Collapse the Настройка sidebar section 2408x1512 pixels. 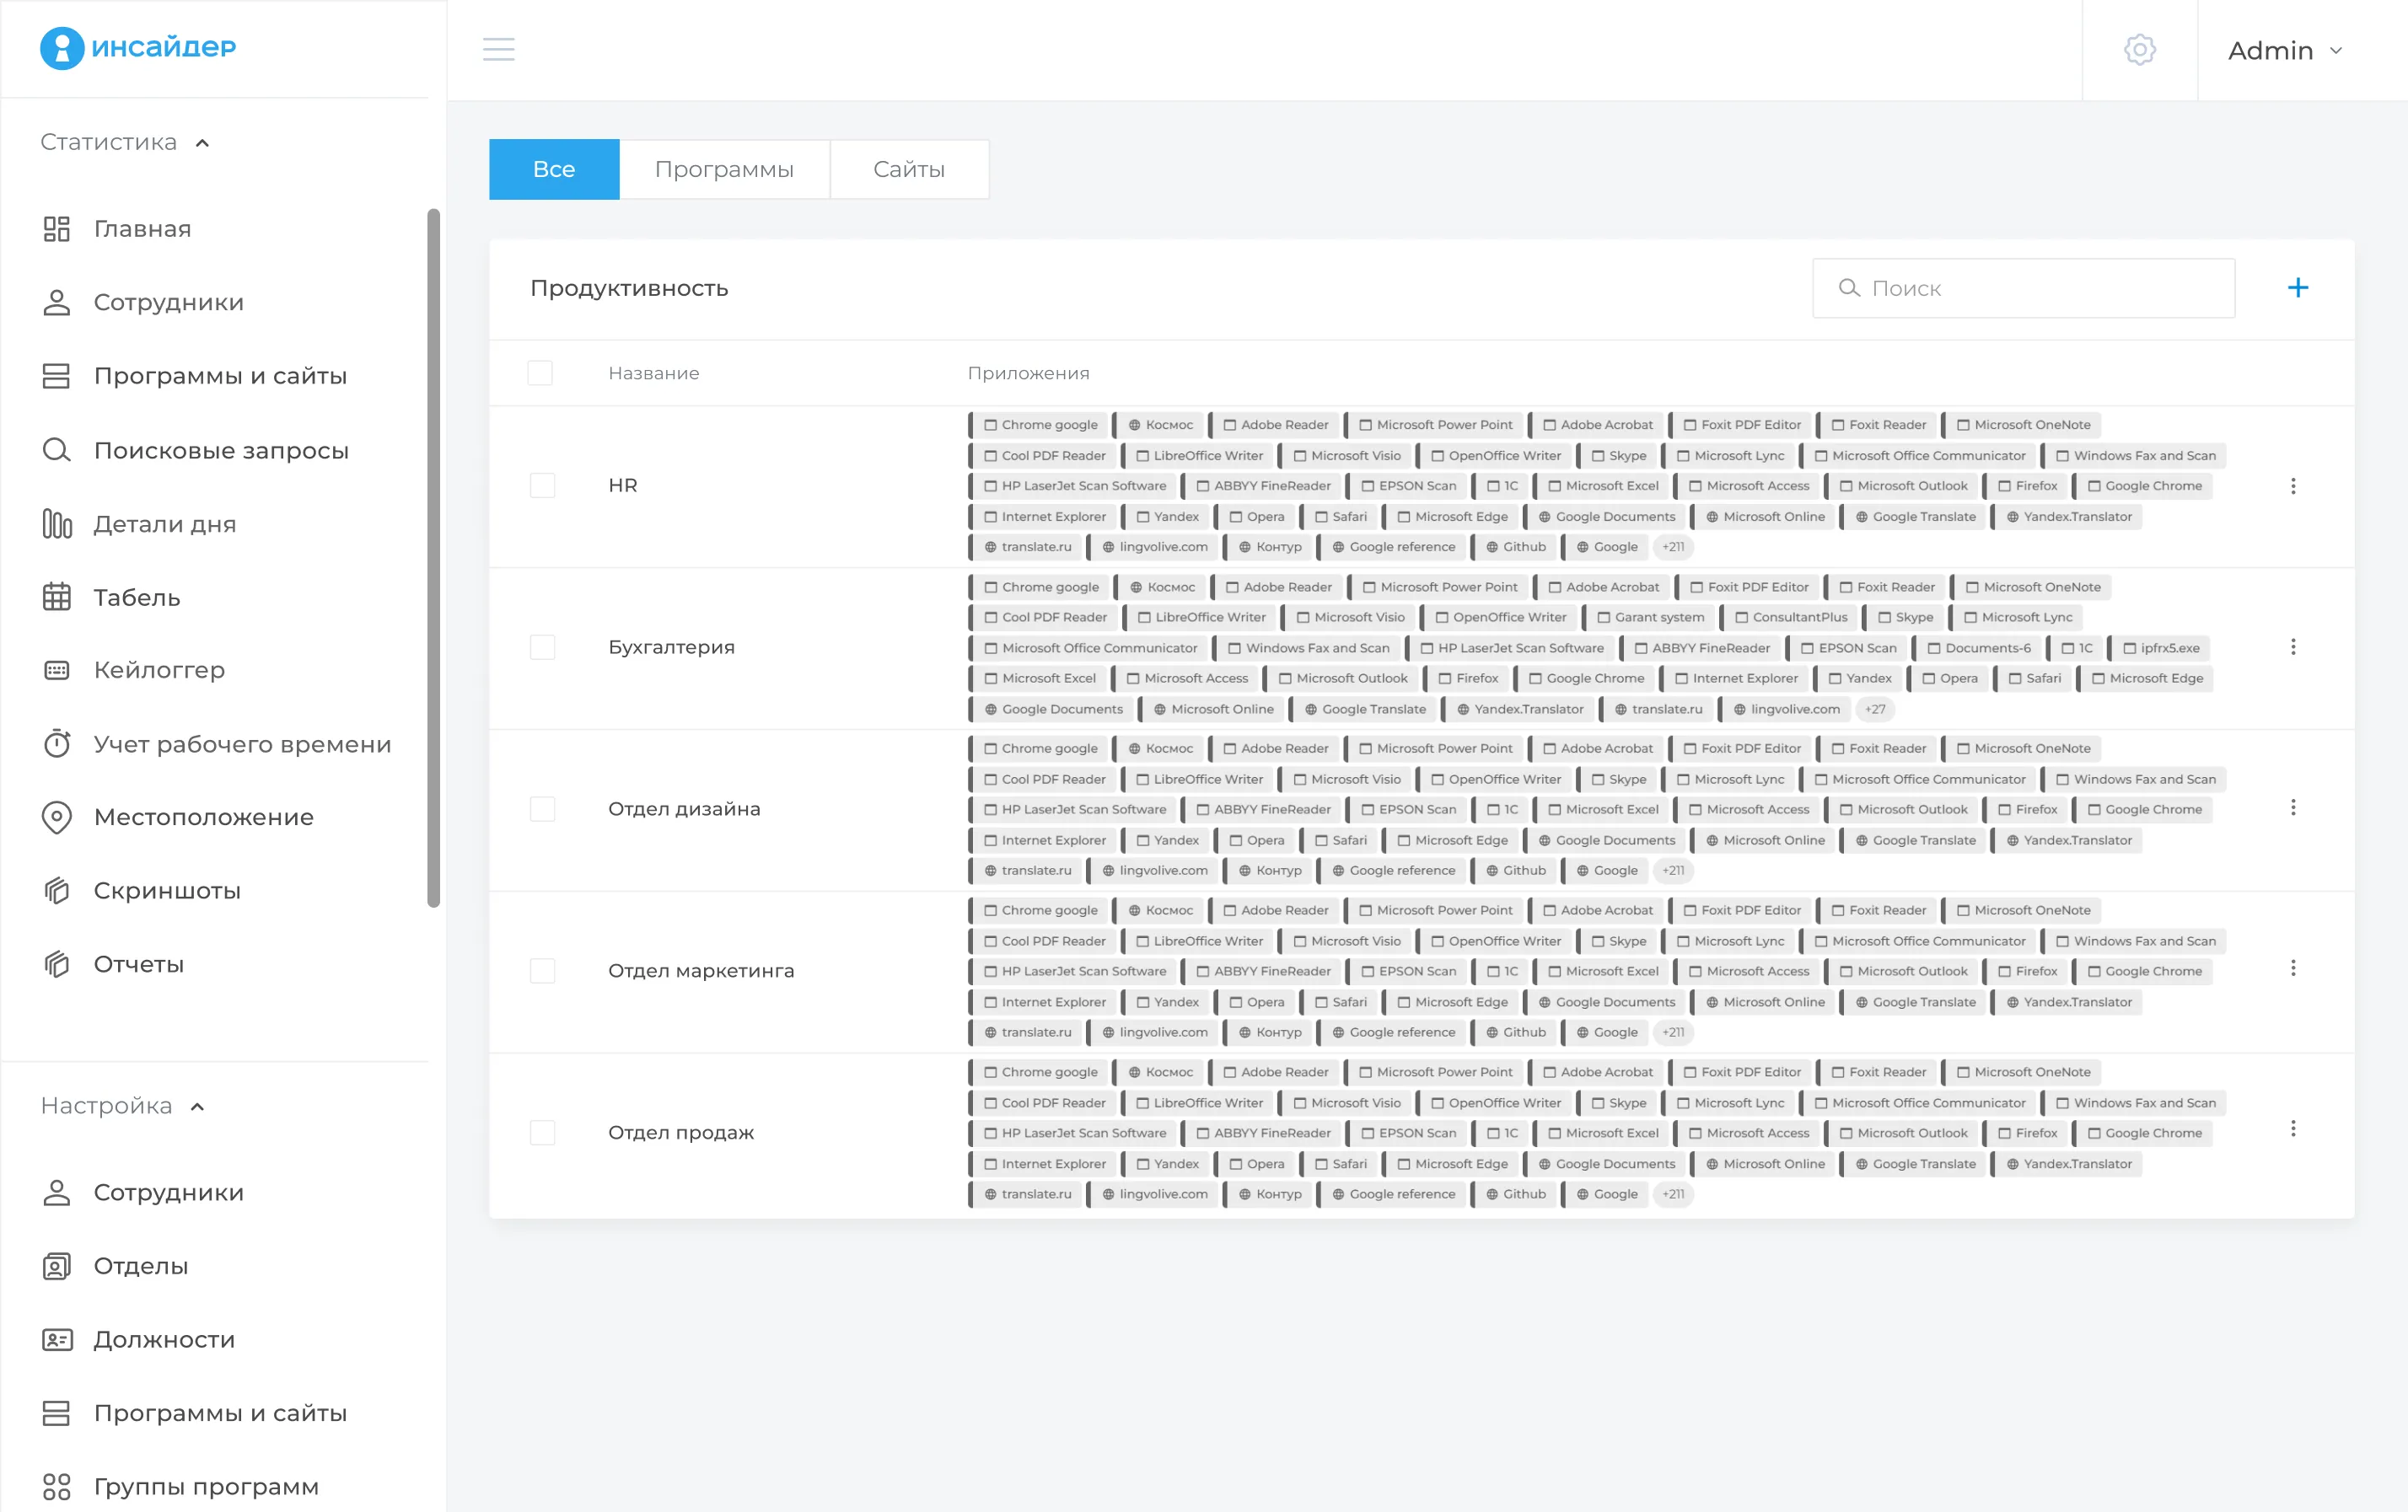(x=197, y=1107)
